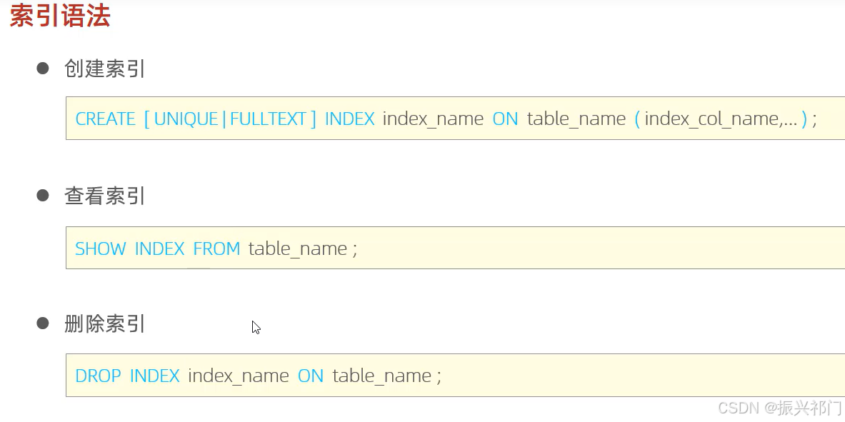845x422 pixels.
Task: Click the DROP keyword in third code box
Action: (98, 376)
